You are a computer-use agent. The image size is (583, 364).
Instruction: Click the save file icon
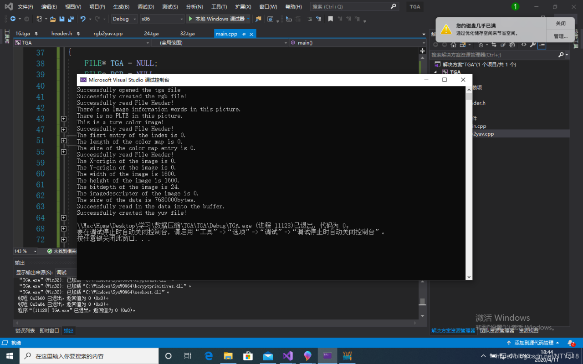[62, 19]
